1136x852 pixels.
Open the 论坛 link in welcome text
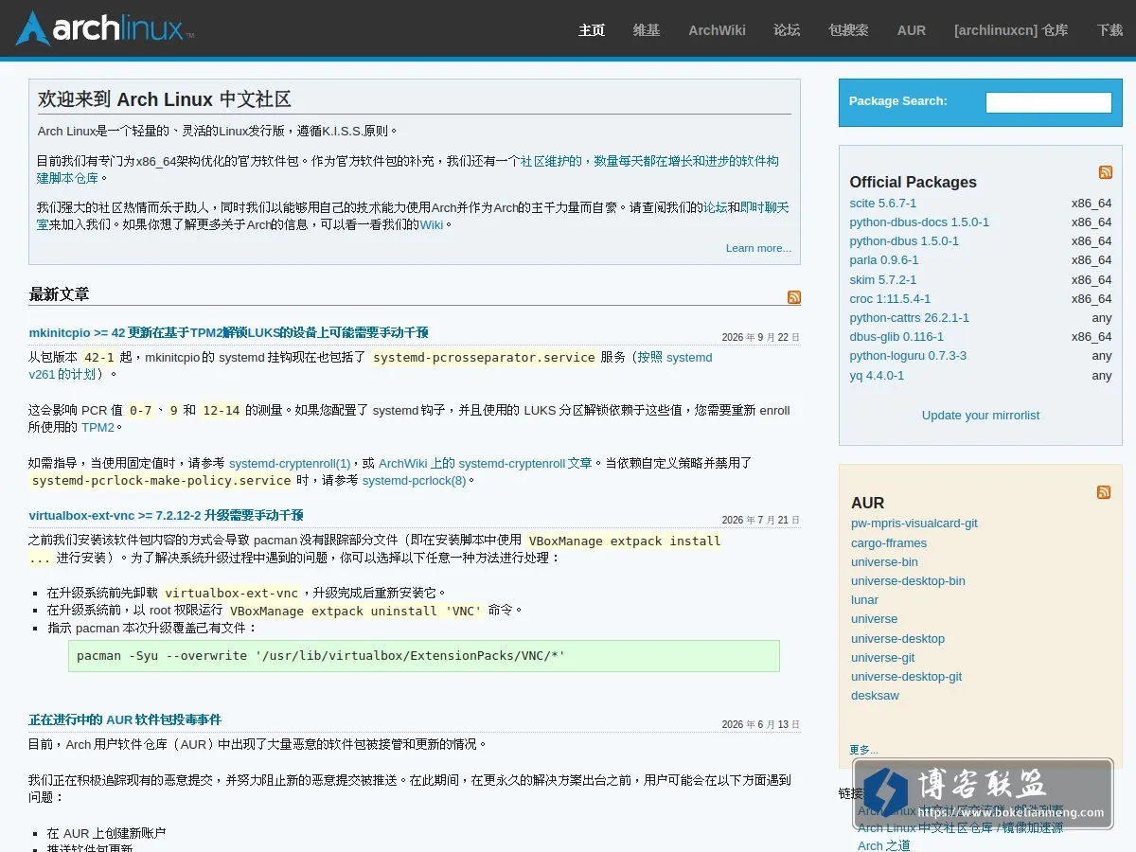[x=716, y=207]
